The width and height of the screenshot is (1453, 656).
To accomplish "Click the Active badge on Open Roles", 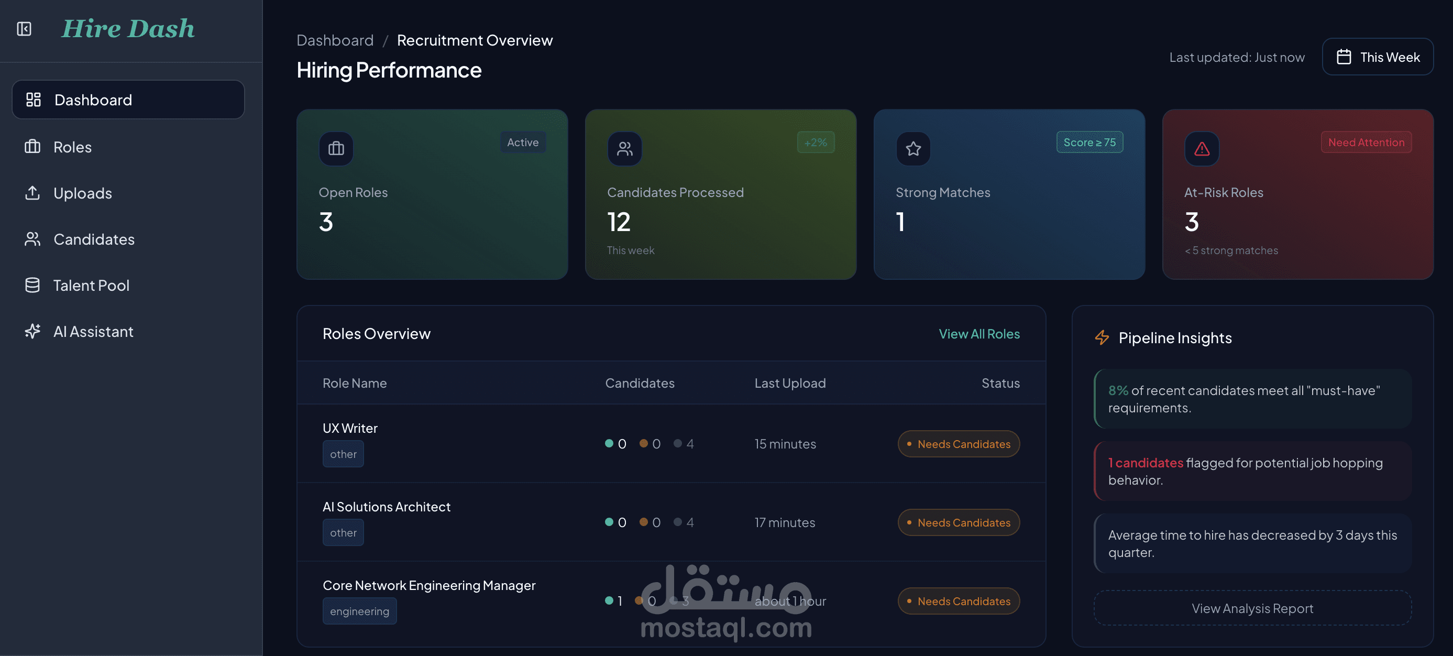I will [x=522, y=142].
